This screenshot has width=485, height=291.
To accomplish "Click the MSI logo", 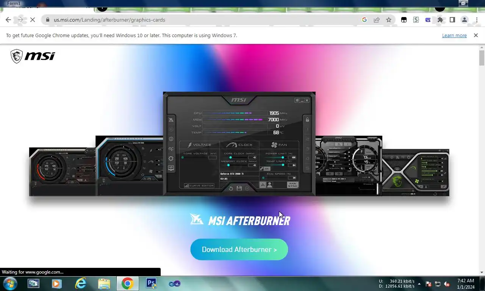I will point(33,56).
